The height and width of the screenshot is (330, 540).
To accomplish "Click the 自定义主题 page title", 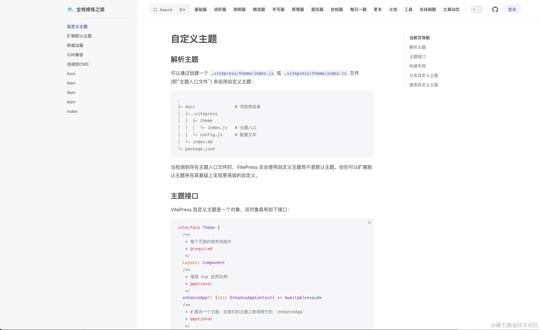I will pos(194,39).
